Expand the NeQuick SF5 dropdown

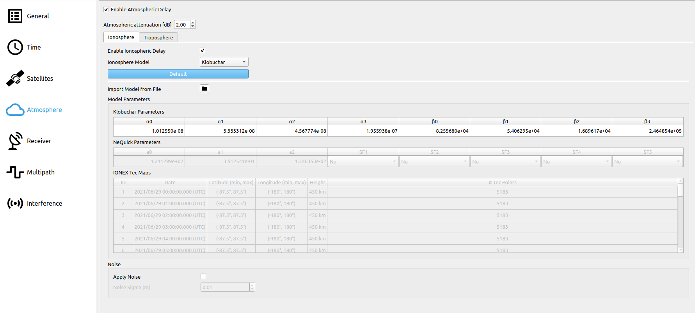tap(647, 162)
